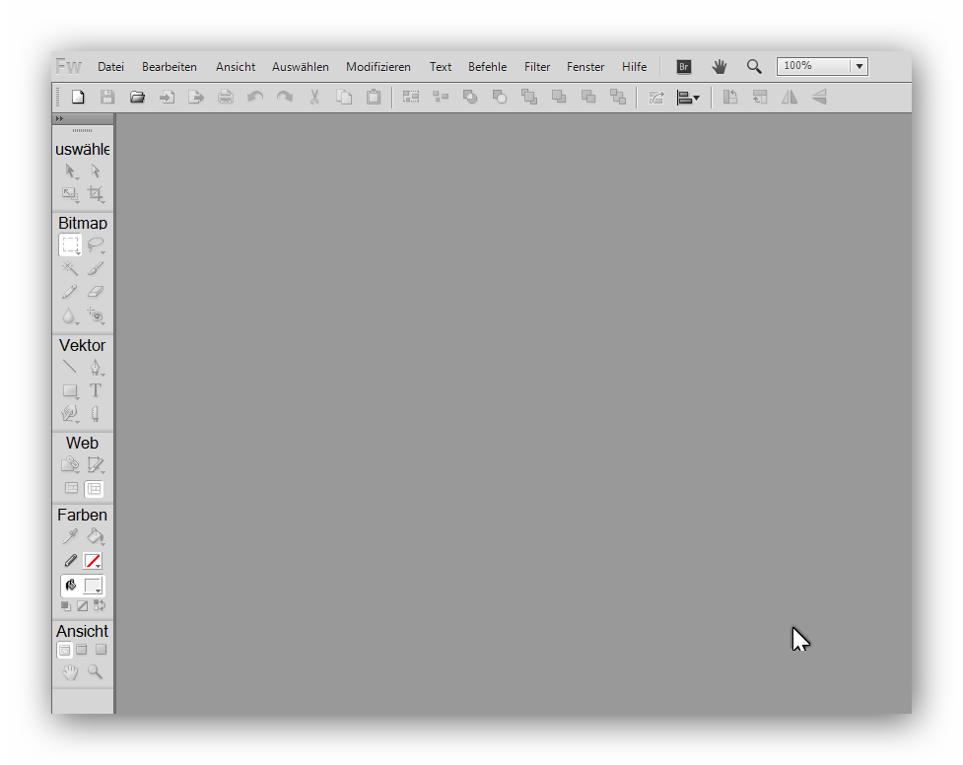
Task: Create a new document with toolbar icon
Action: [x=78, y=97]
